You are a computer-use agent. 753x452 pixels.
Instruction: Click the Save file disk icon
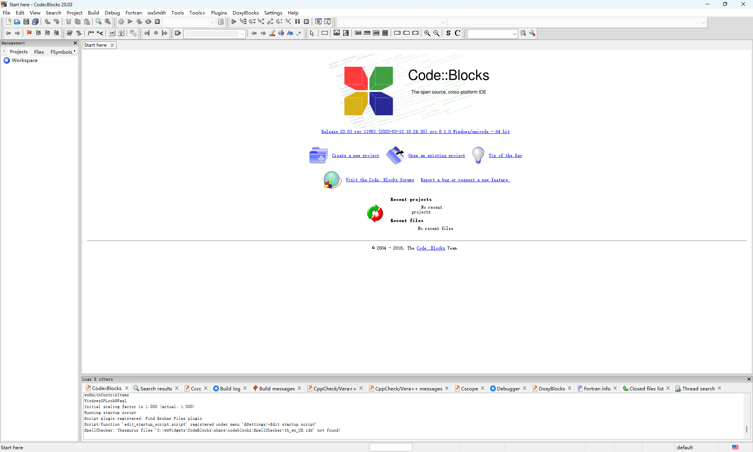click(26, 22)
